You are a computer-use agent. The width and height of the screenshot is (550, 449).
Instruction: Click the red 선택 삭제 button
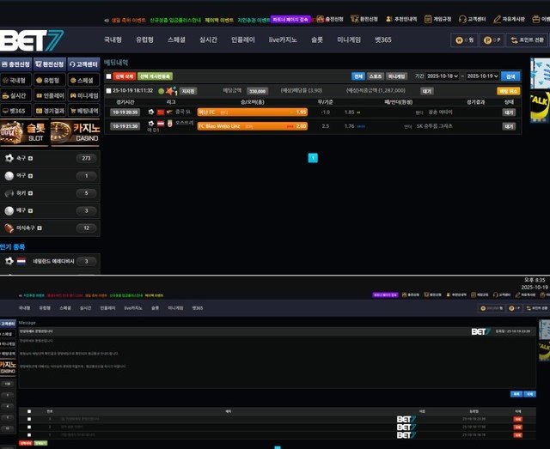click(124, 76)
